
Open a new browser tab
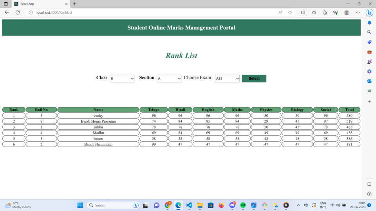(74, 4)
